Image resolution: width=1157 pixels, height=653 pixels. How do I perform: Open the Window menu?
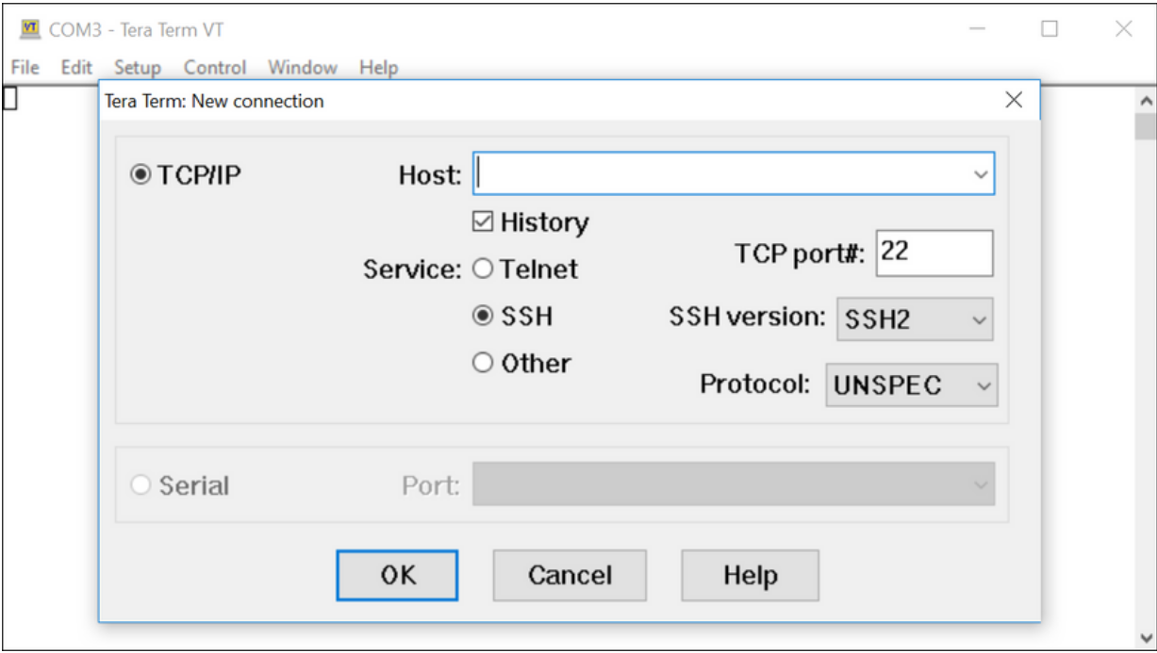tap(302, 68)
